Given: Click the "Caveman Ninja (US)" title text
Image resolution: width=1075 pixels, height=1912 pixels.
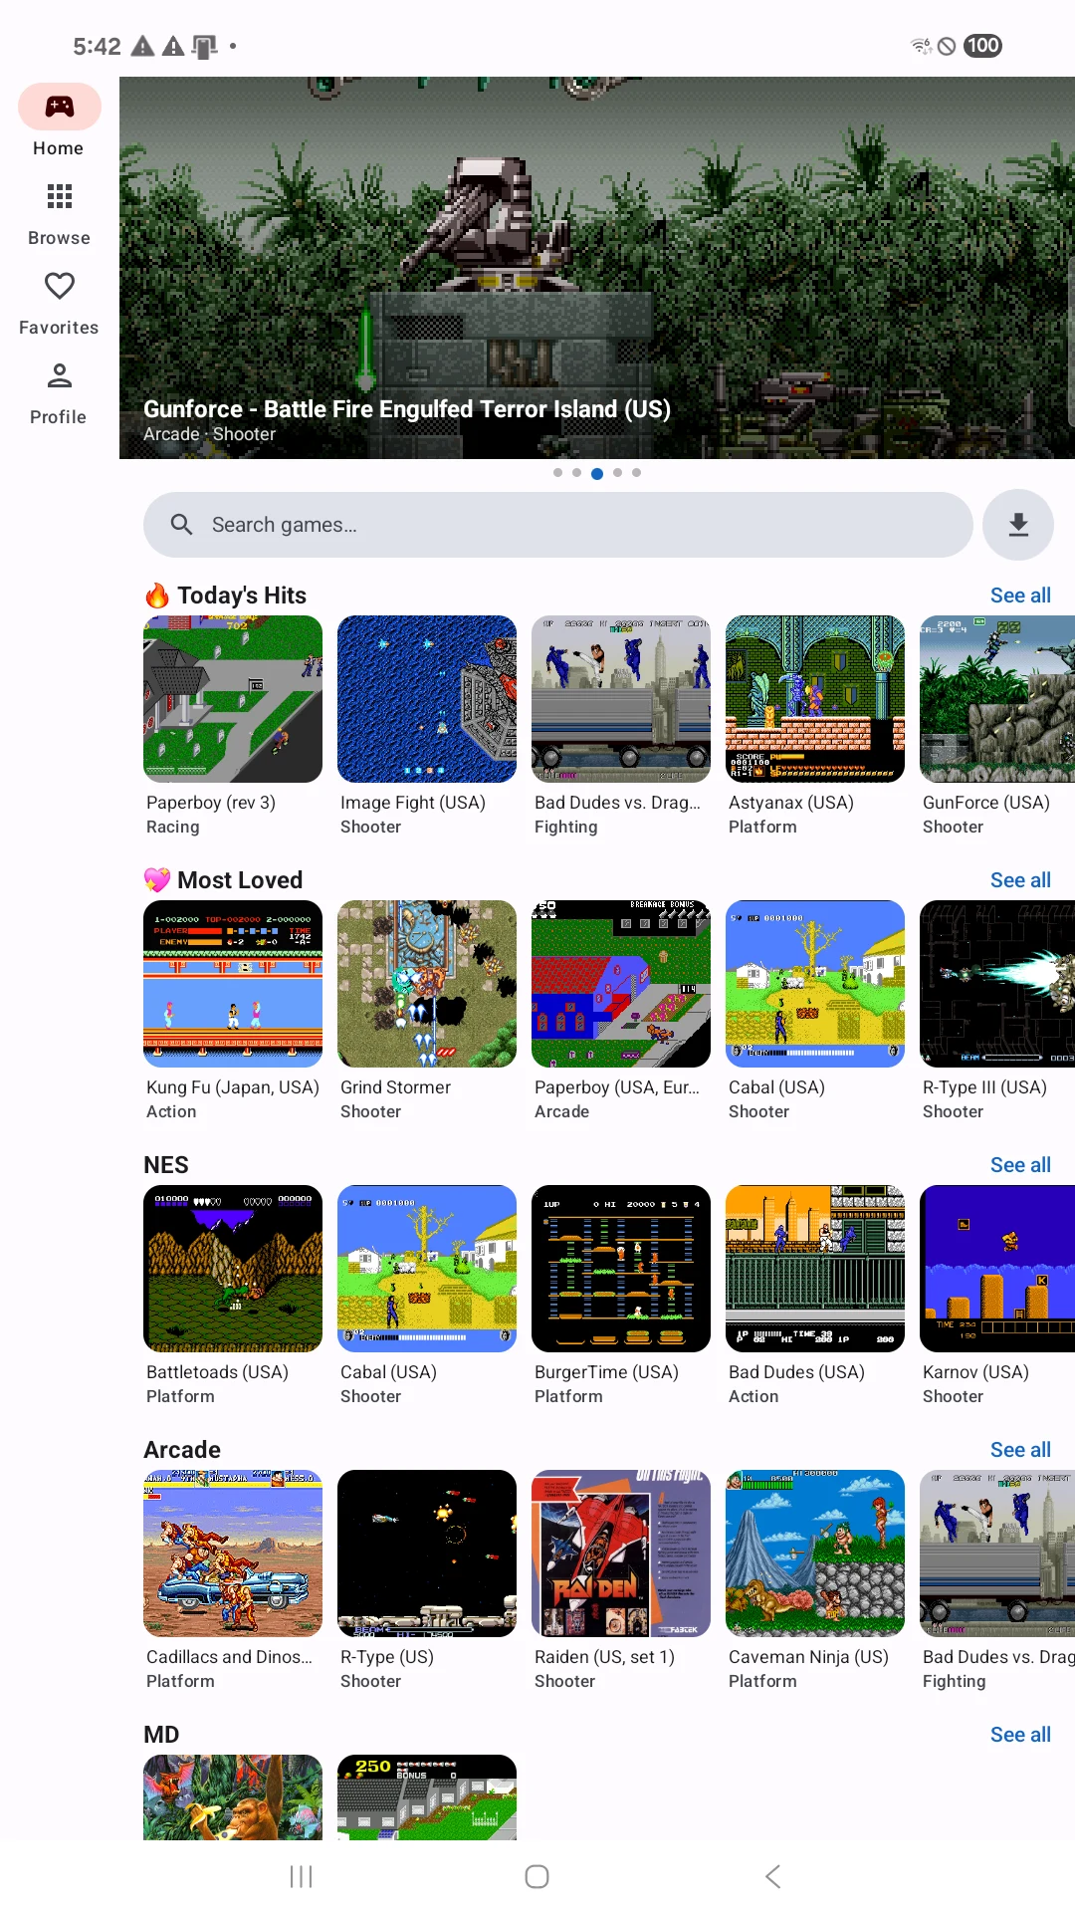Looking at the screenshot, I should pyautogui.click(x=808, y=1657).
